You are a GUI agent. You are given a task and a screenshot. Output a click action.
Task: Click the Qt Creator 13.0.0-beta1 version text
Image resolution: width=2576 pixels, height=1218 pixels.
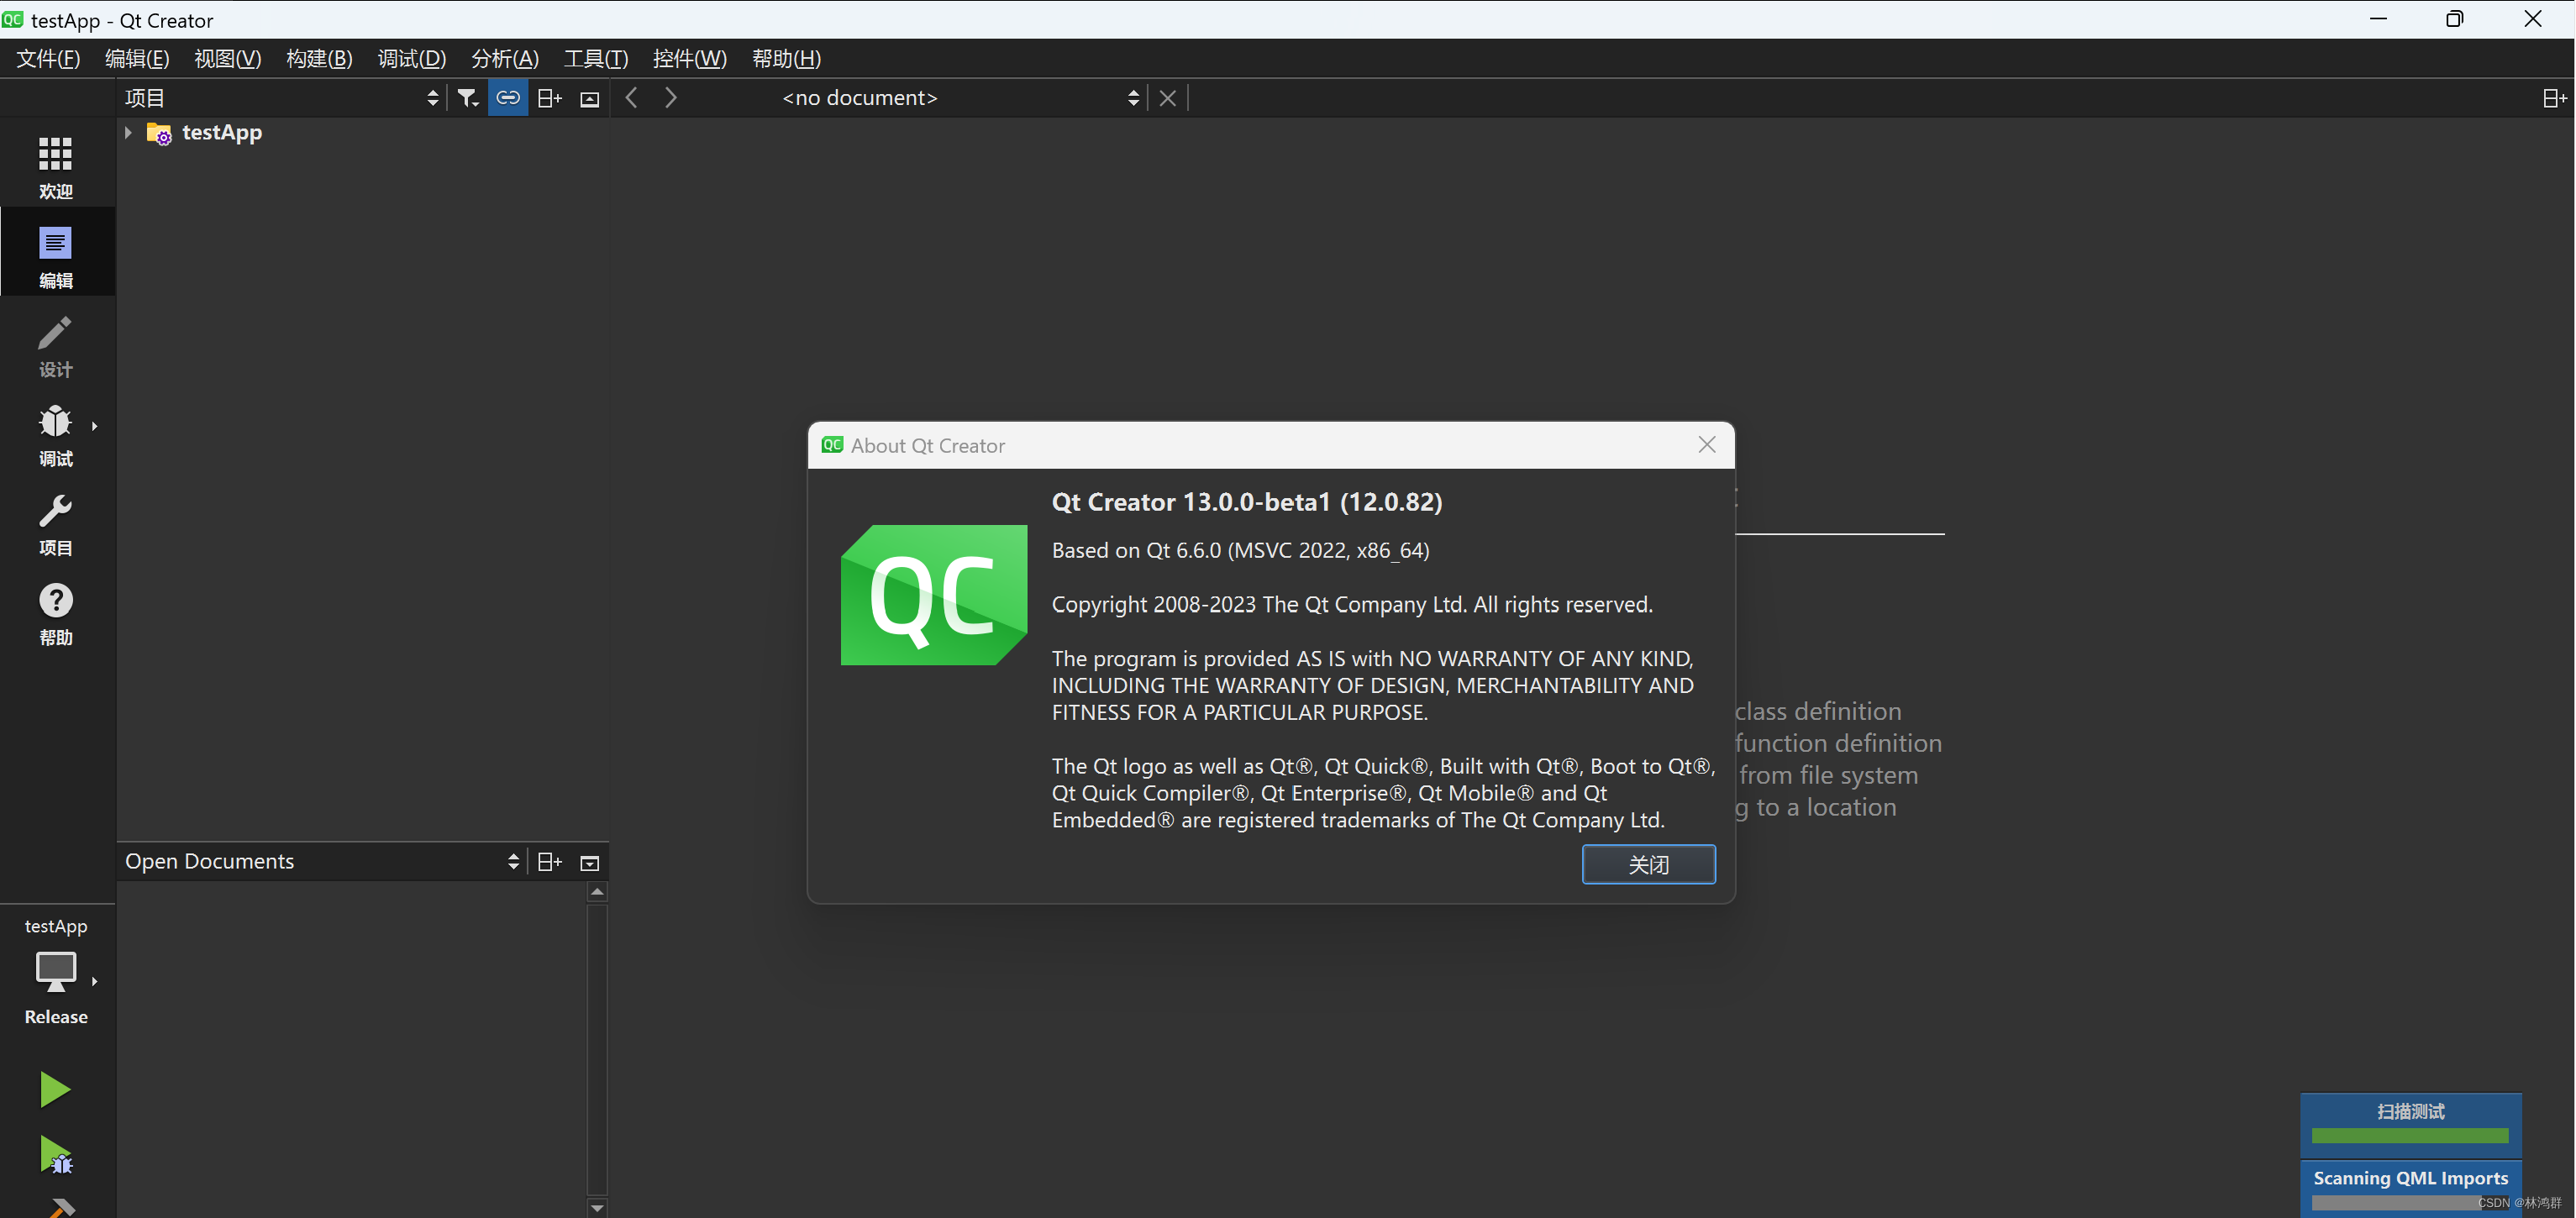point(1246,502)
